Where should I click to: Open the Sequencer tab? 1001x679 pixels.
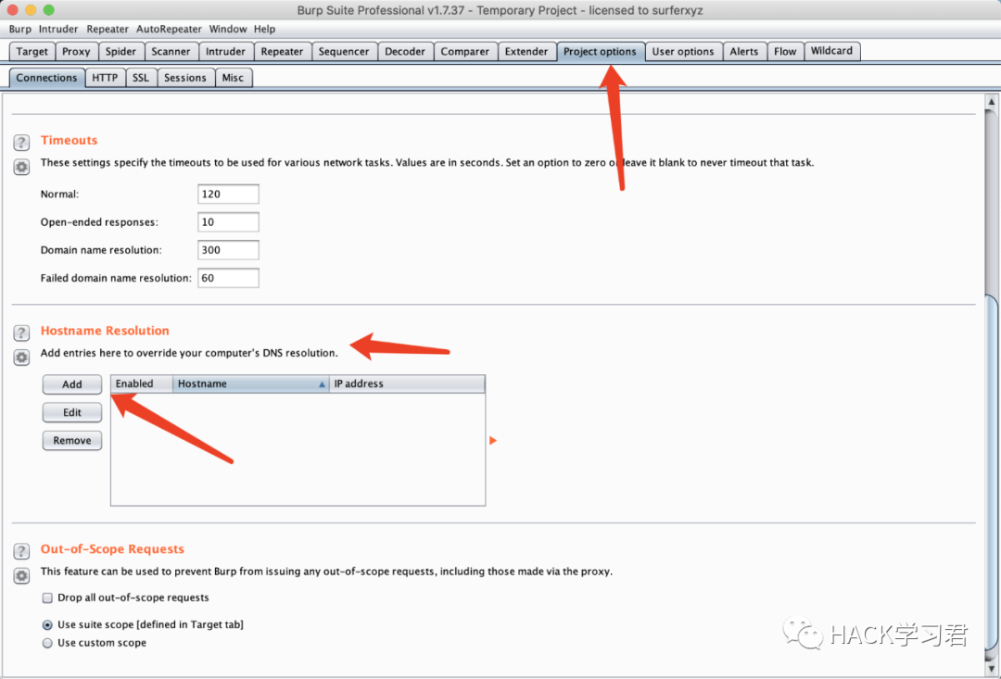point(344,52)
